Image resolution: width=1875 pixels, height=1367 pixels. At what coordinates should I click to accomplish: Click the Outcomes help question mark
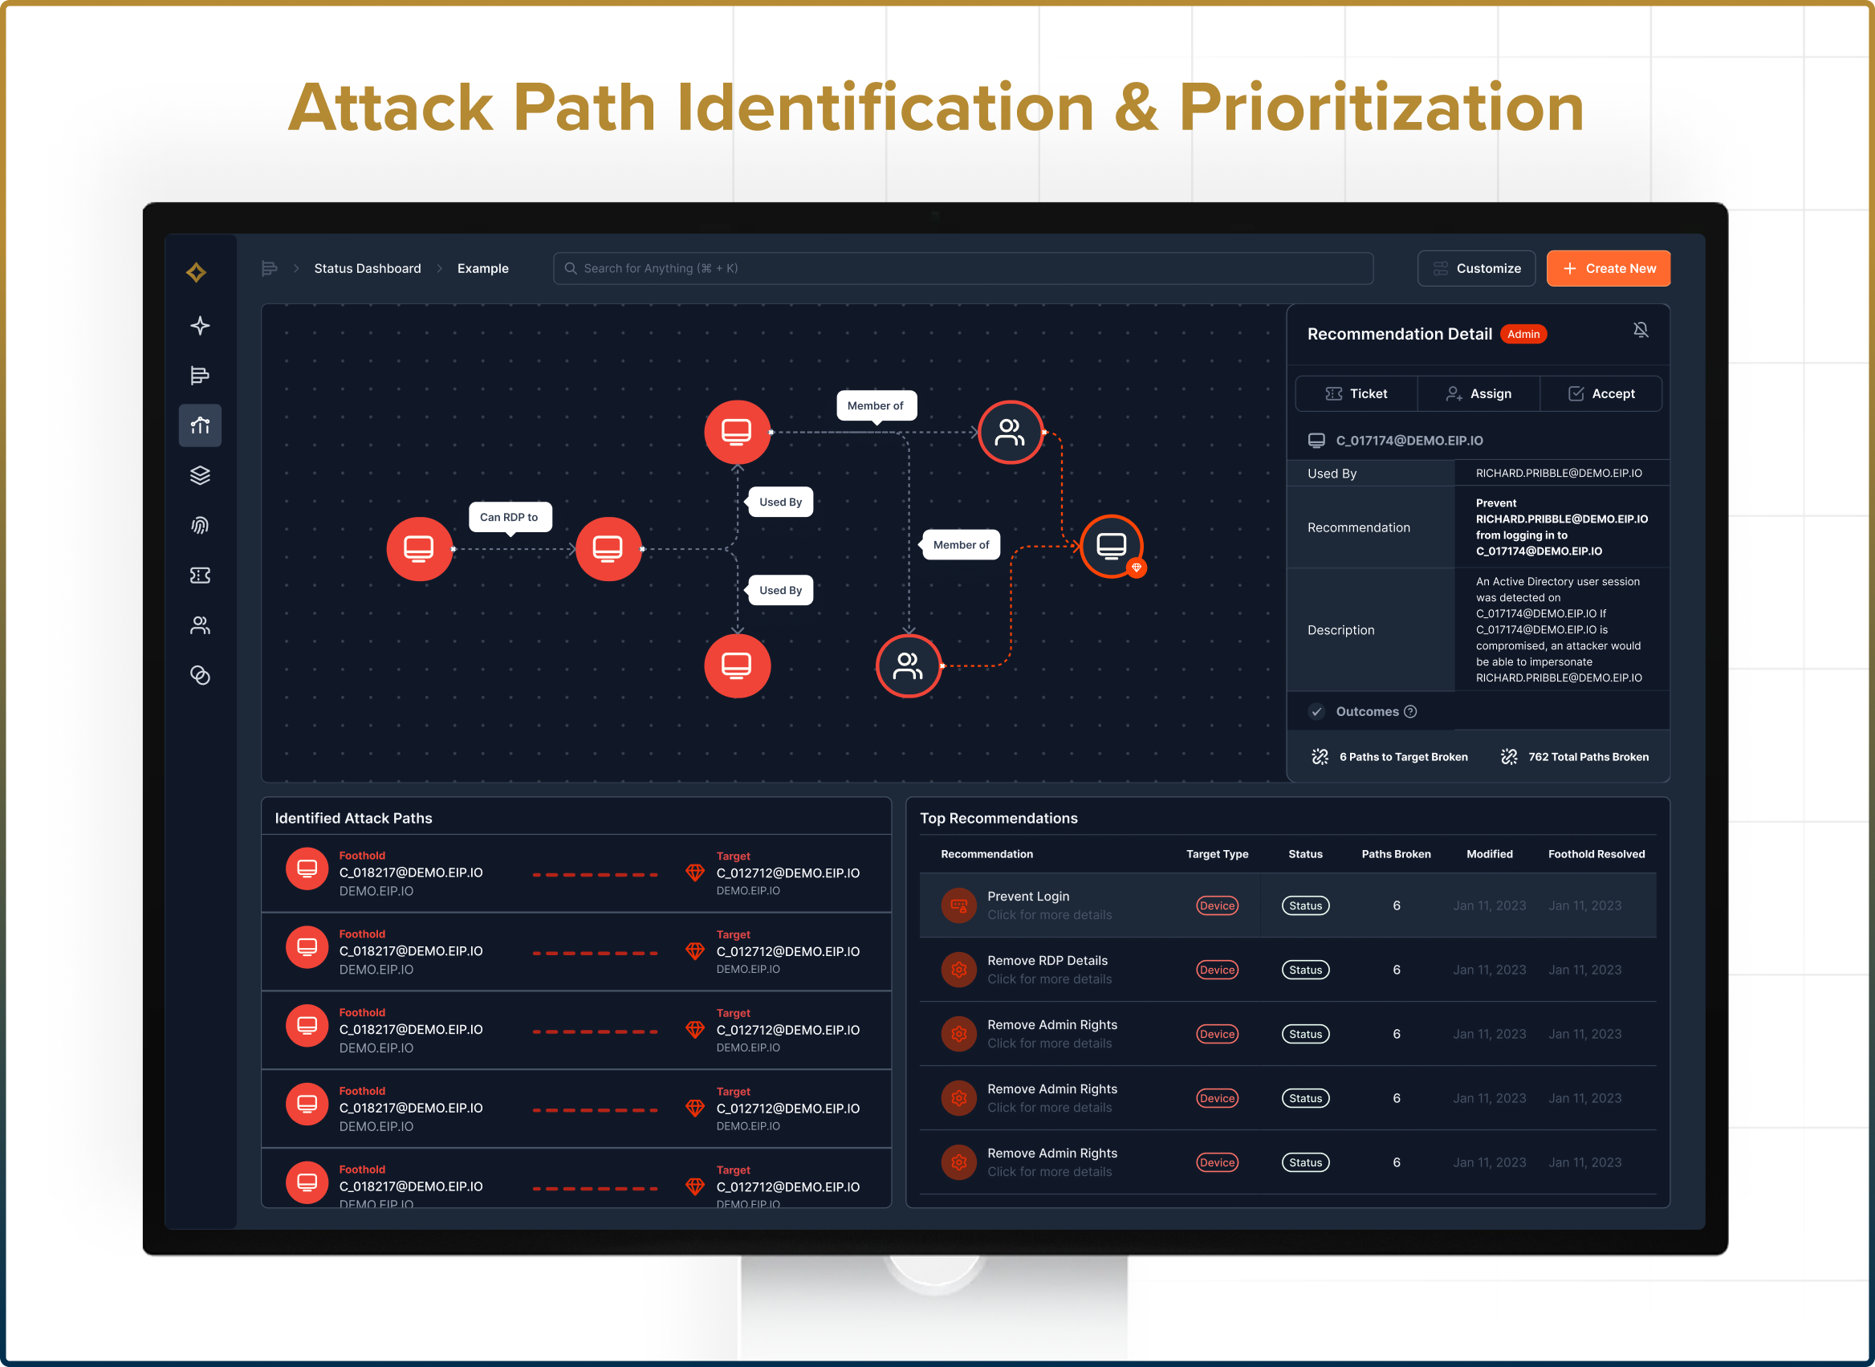coord(1411,712)
